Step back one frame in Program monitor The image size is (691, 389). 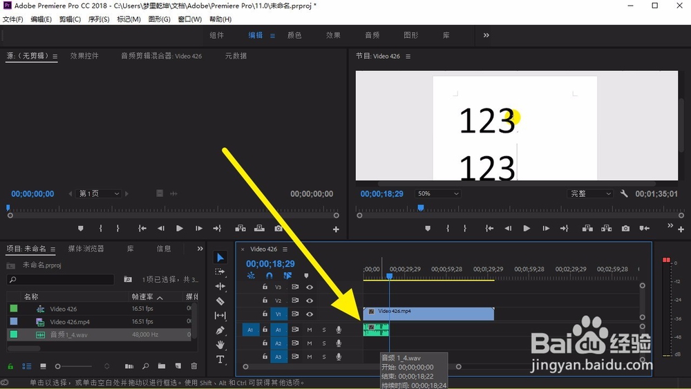(508, 228)
